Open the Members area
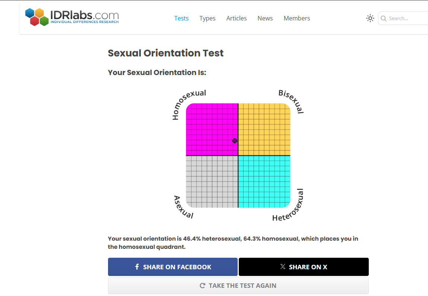This screenshot has width=428, height=296. coord(297,18)
